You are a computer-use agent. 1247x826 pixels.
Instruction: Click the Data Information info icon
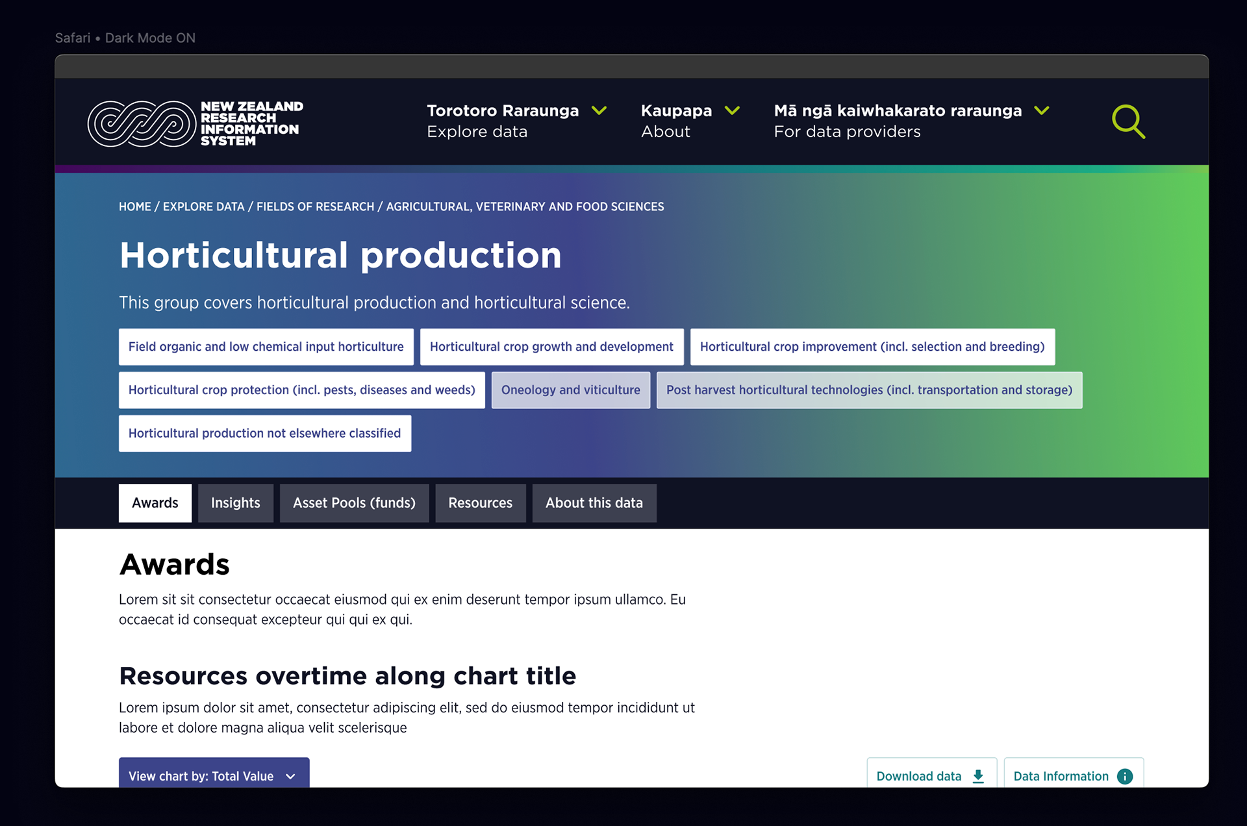point(1125,776)
